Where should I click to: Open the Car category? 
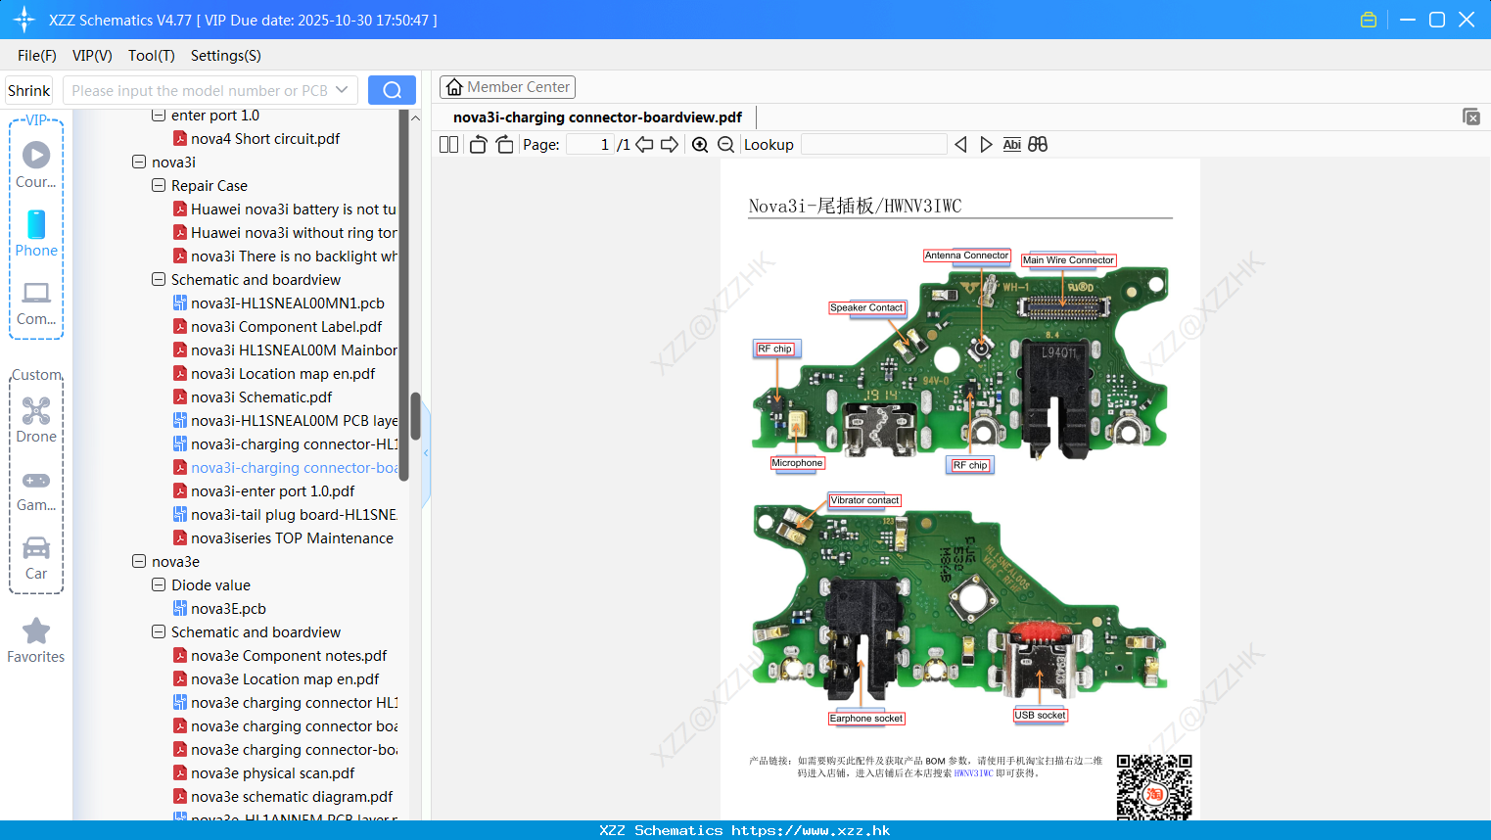click(36, 559)
